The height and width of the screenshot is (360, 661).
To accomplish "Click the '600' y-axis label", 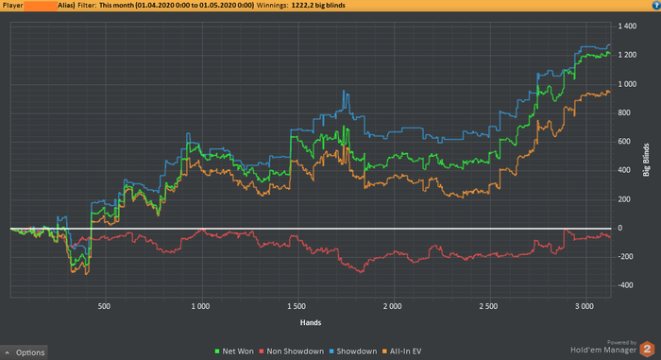I will (x=624, y=142).
